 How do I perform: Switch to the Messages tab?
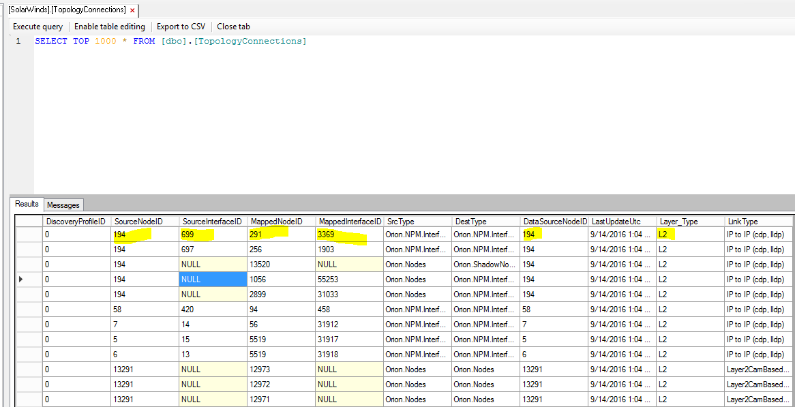pos(63,205)
